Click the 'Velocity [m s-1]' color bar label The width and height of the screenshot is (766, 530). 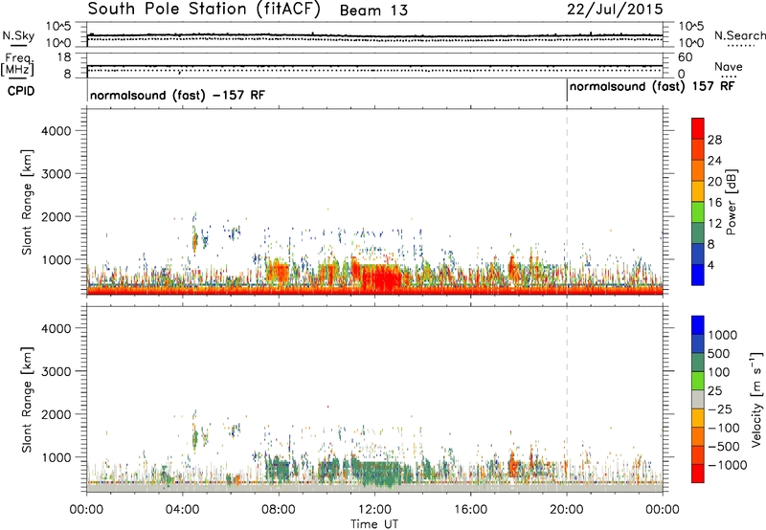tap(756, 399)
